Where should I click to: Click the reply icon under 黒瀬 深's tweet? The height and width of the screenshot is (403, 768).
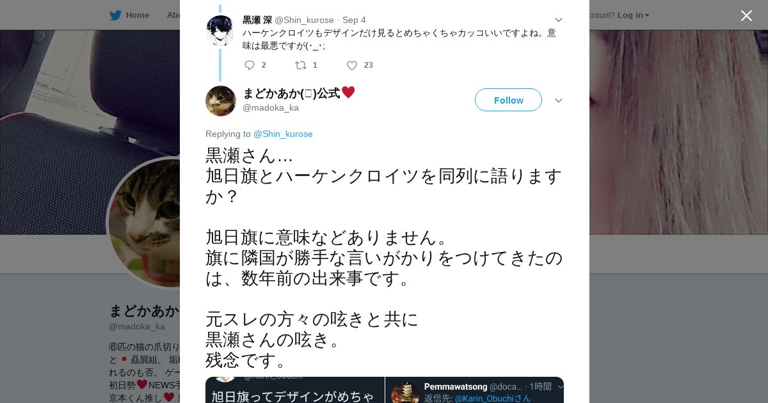250,65
